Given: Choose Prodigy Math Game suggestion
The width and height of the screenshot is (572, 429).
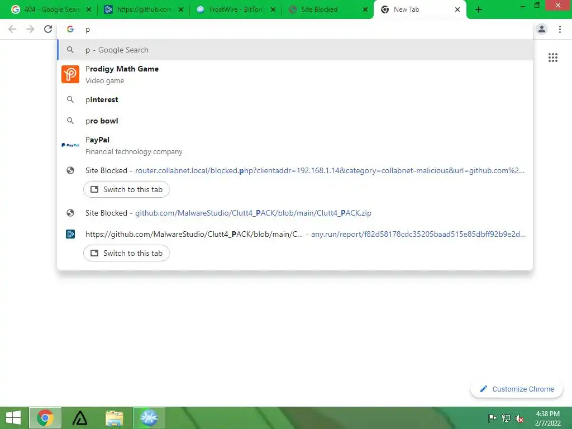Looking at the screenshot, I should (295, 74).
